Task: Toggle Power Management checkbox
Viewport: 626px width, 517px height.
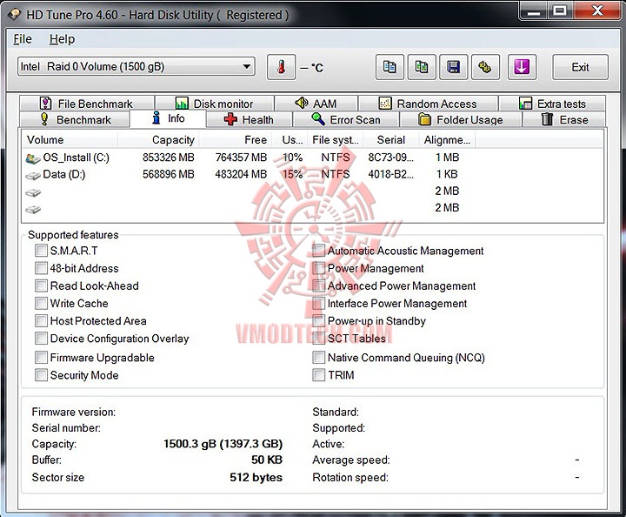Action: [x=318, y=268]
